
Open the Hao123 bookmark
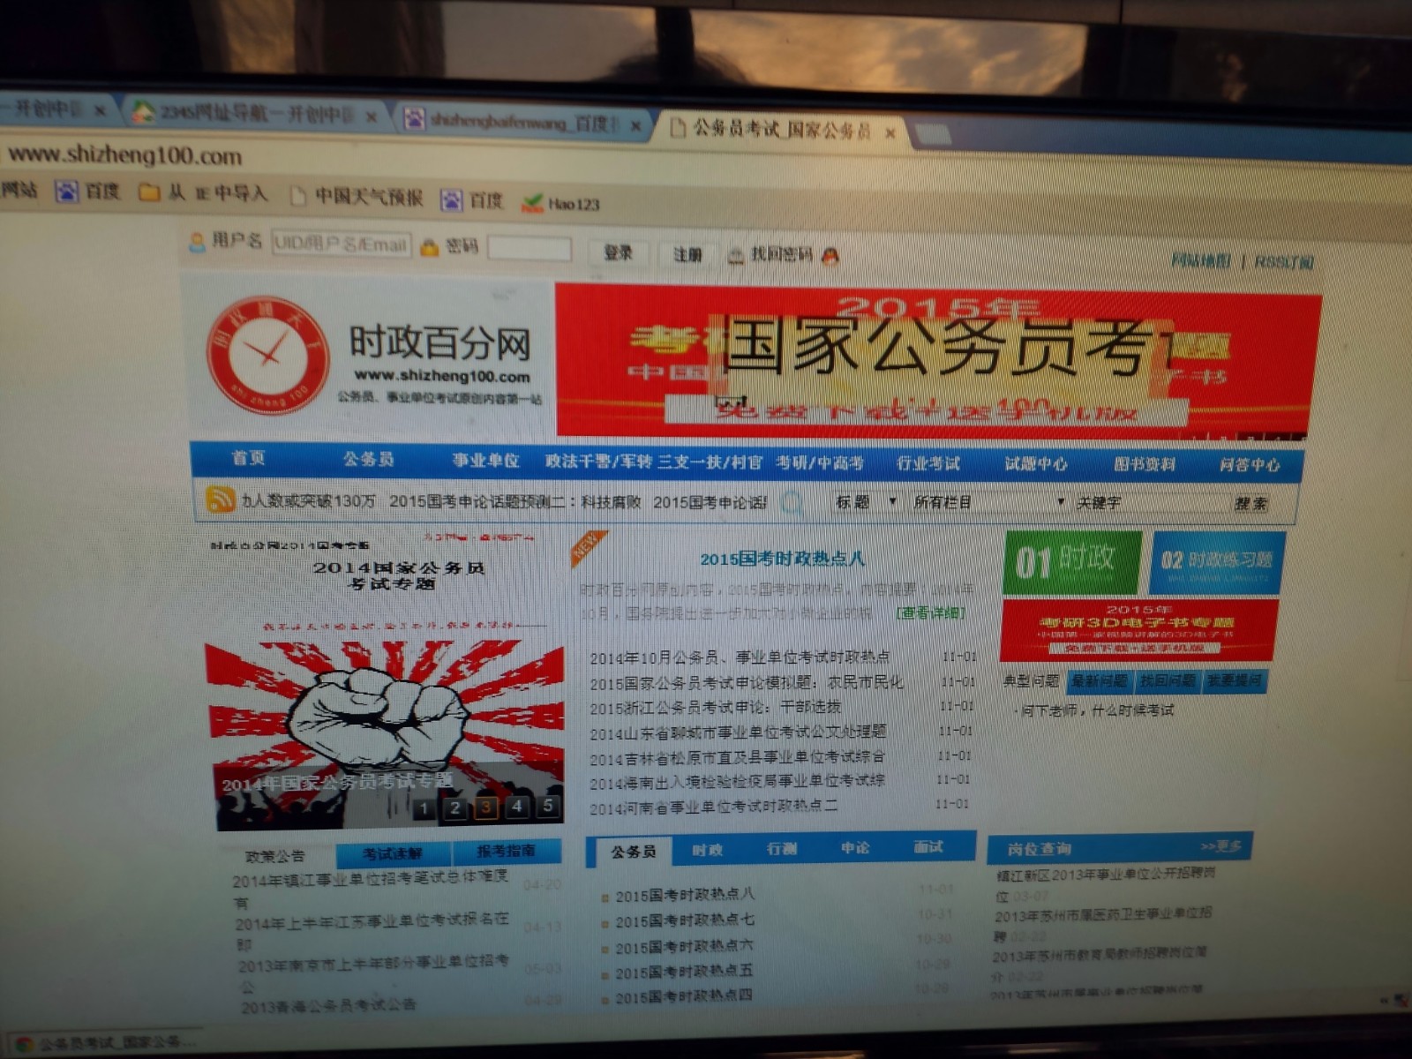pyautogui.click(x=560, y=204)
